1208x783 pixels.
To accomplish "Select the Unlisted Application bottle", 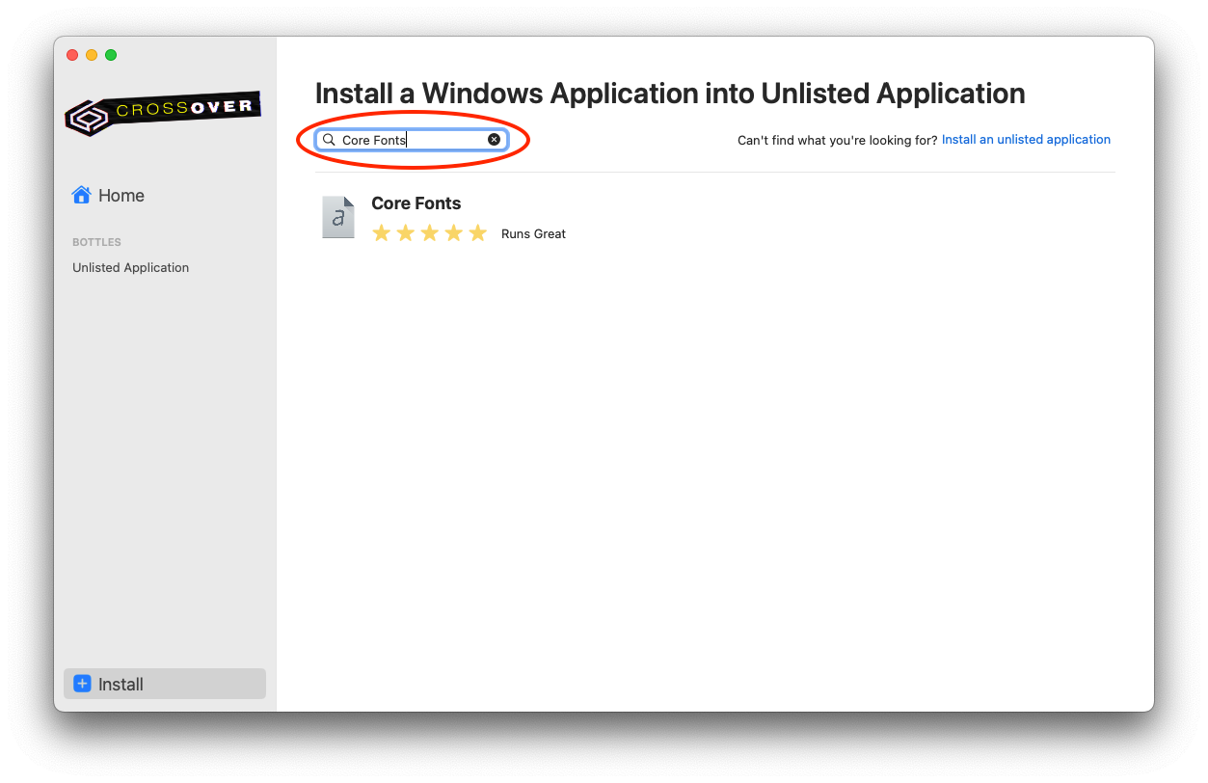I will pos(131,268).
